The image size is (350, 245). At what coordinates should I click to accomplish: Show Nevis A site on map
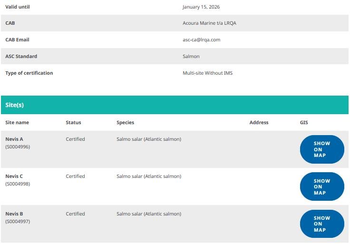pos(322,149)
